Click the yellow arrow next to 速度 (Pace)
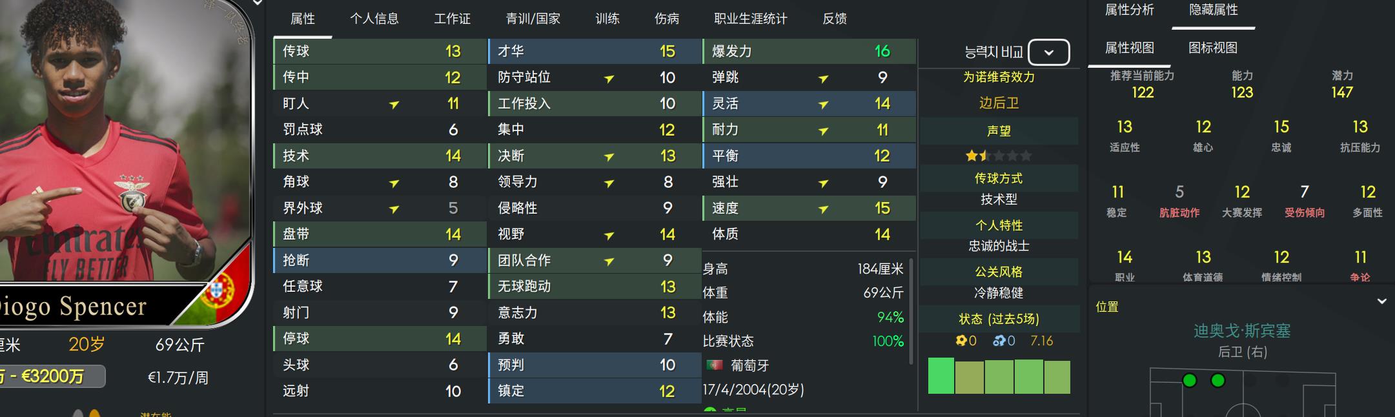Image resolution: width=1395 pixels, height=417 pixels. [824, 209]
